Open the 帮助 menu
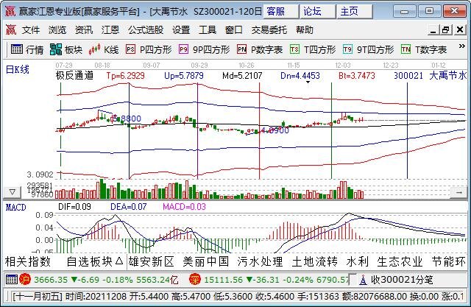The width and height of the screenshot is (471, 307). [x=305, y=29]
